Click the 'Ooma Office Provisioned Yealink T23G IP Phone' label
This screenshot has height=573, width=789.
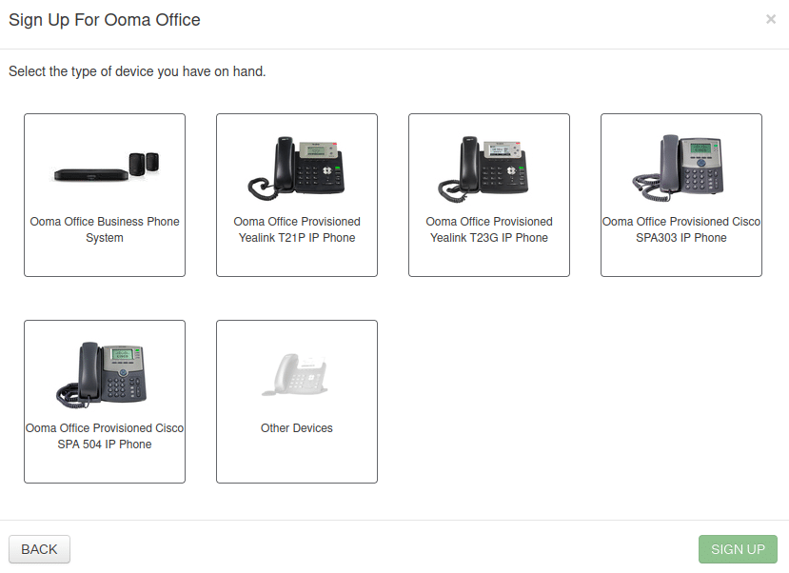489,229
